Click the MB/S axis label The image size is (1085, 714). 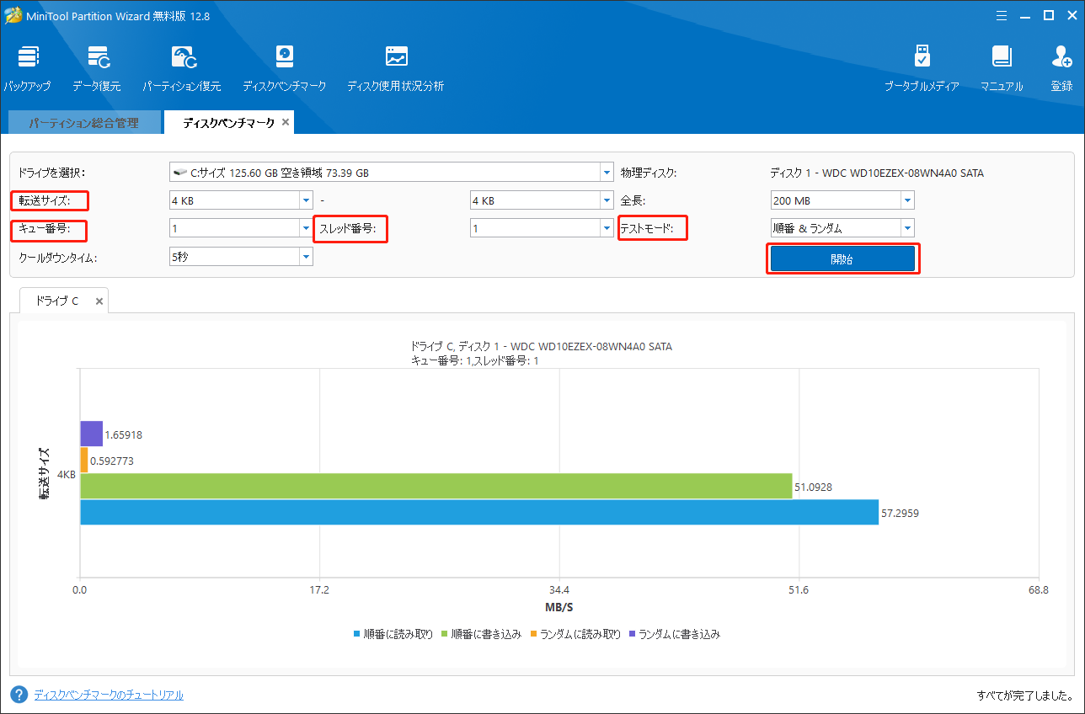pos(559,607)
